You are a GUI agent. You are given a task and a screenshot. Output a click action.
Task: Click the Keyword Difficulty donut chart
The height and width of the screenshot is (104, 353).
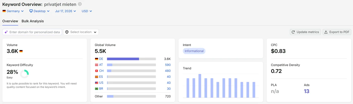point(24,74)
